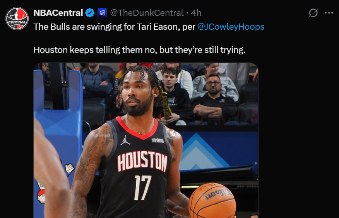Open the NBACentral profile avatar

point(17,19)
